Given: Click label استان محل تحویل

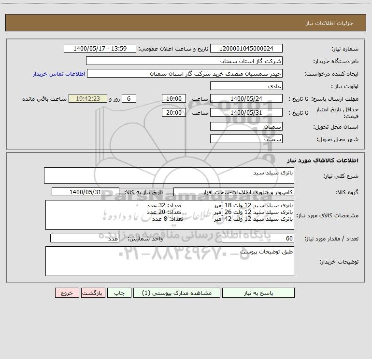Looking at the screenshot, I should pyautogui.click(x=336, y=127).
